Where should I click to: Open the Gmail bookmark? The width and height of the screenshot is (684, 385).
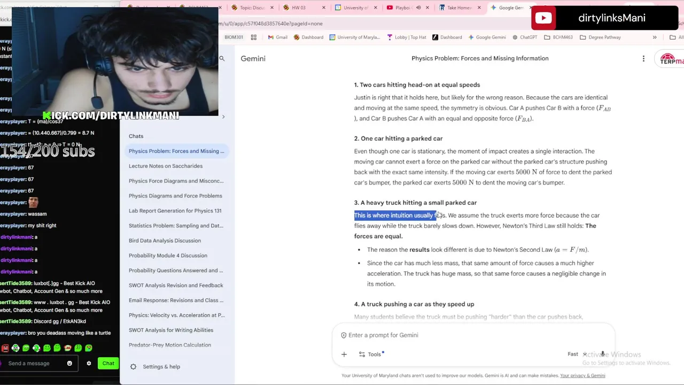pyautogui.click(x=277, y=37)
